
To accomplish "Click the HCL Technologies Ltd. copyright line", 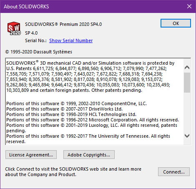I will [x=71, y=114].
